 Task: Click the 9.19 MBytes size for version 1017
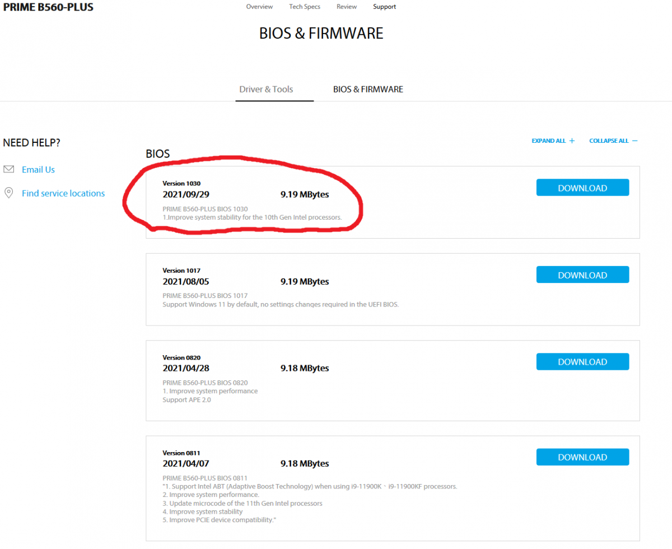(x=305, y=281)
